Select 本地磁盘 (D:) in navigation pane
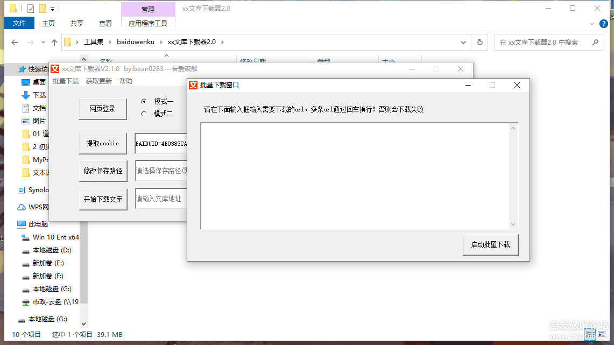The height and width of the screenshot is (345, 614). pos(52,250)
